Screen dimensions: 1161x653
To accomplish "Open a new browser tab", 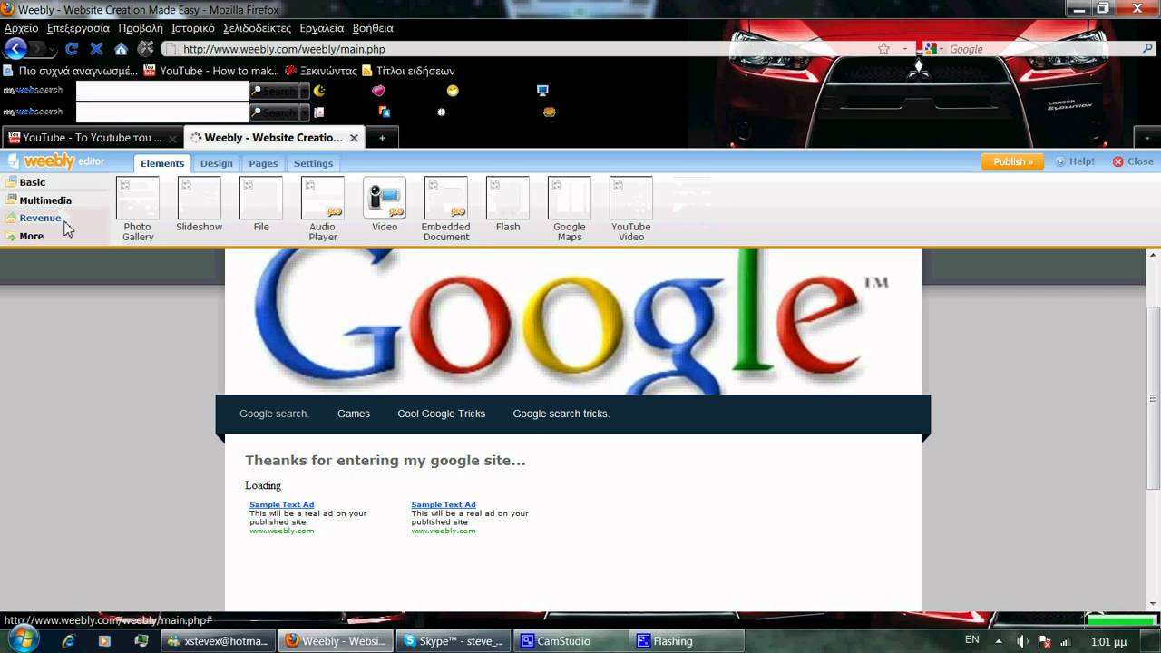I will 382,138.
